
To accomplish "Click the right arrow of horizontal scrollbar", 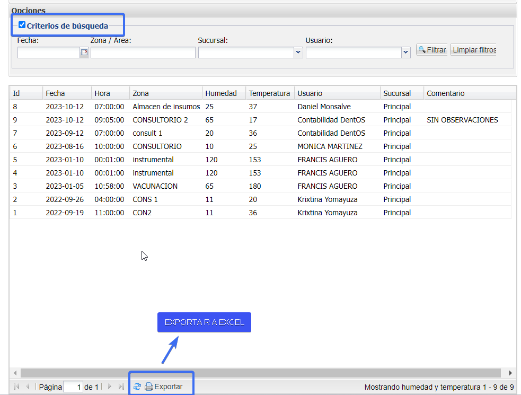I will coord(510,373).
